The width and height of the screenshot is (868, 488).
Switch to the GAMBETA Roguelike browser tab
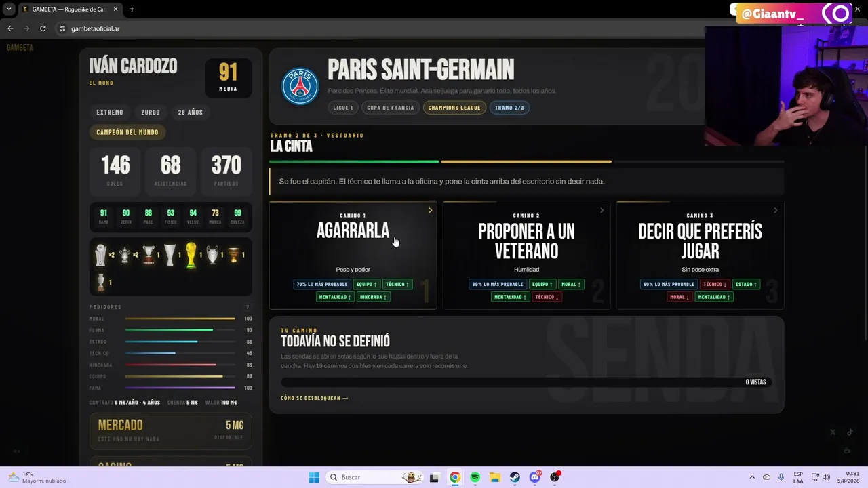(69, 9)
